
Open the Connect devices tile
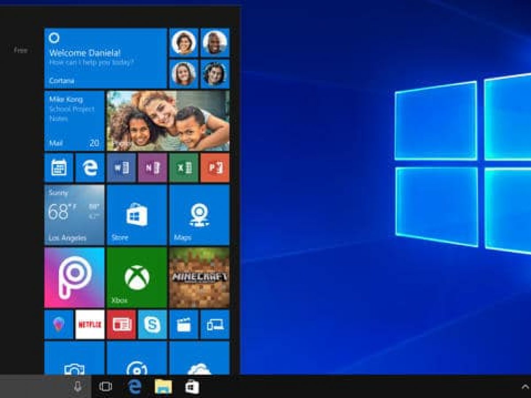click(x=215, y=325)
